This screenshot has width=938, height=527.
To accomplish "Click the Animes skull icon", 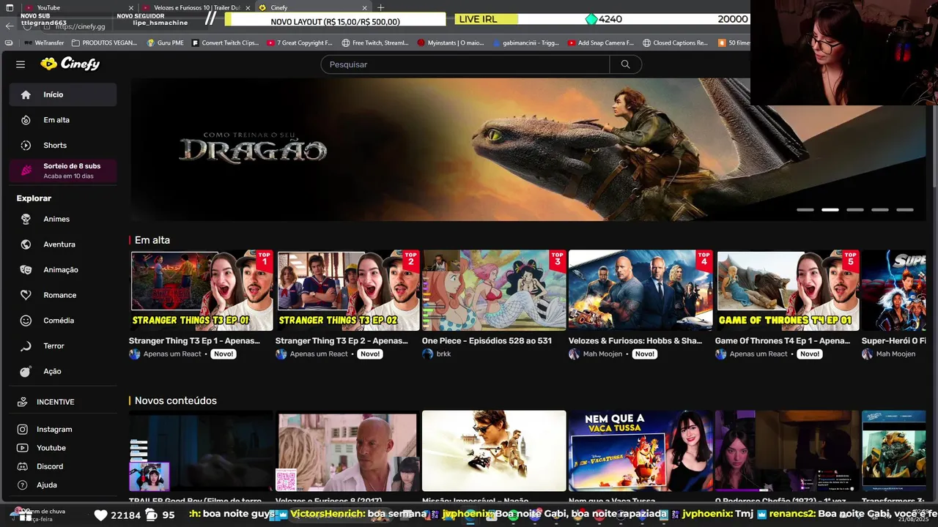I will (26, 219).
